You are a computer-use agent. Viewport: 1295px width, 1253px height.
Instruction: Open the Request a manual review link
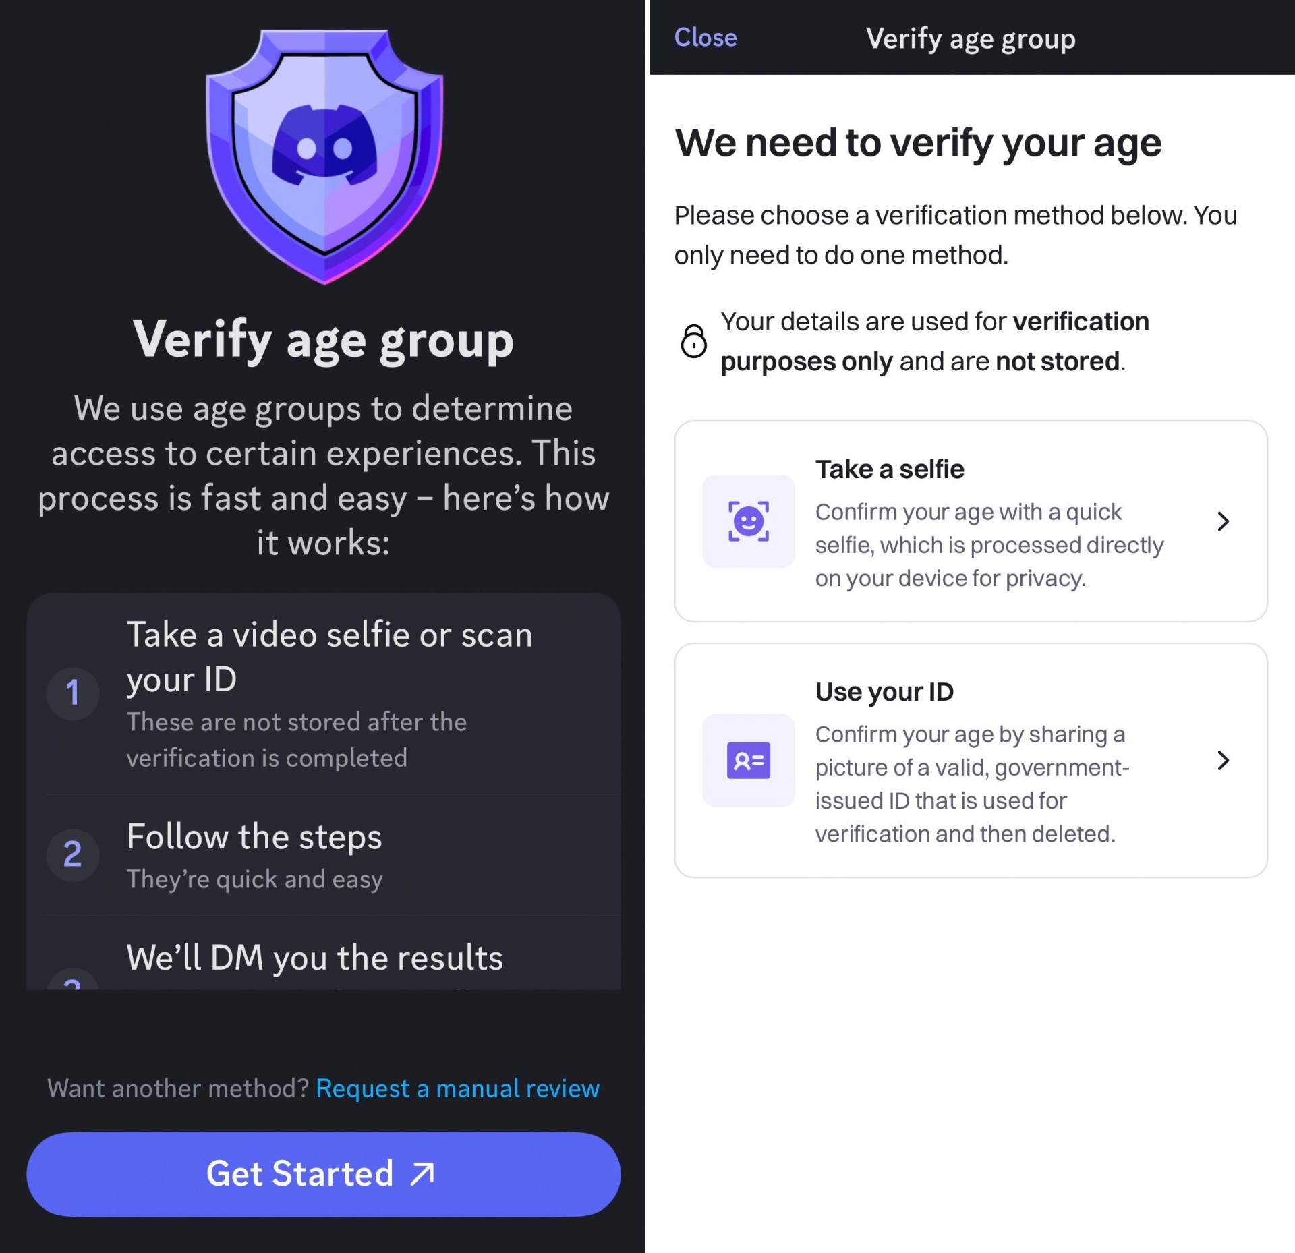(457, 1088)
